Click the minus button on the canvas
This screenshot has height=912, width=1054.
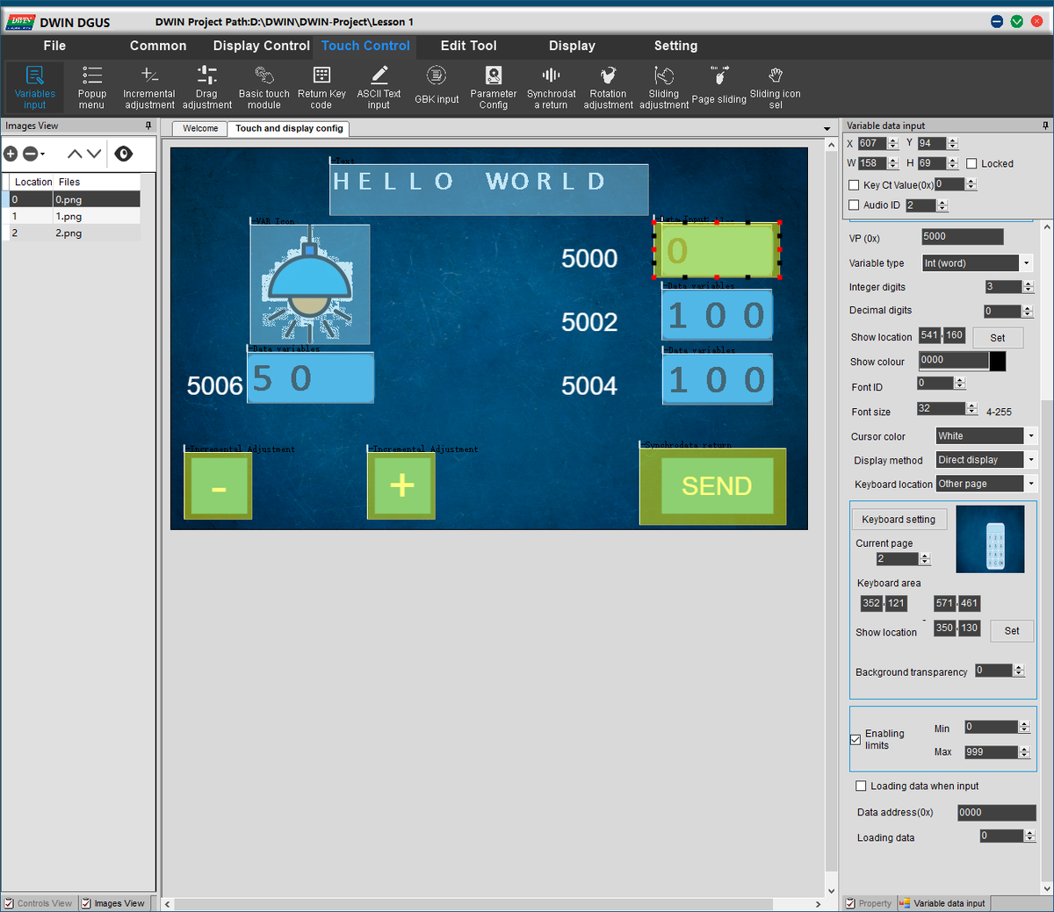219,485
